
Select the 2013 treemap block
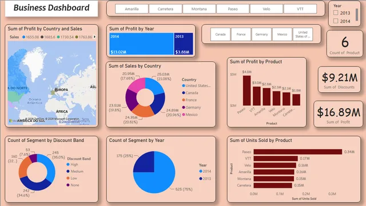pyautogui.click(x=184, y=43)
